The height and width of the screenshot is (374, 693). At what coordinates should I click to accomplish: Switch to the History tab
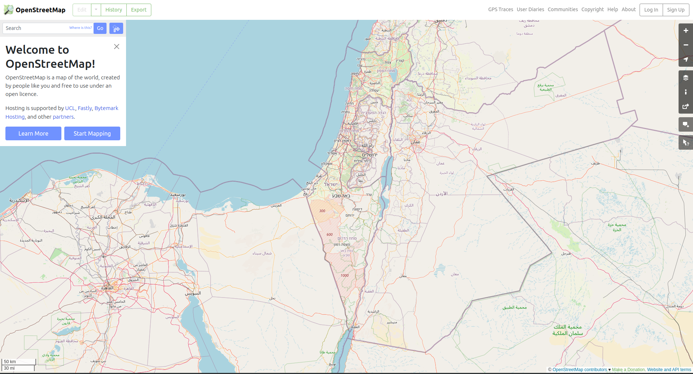point(113,10)
